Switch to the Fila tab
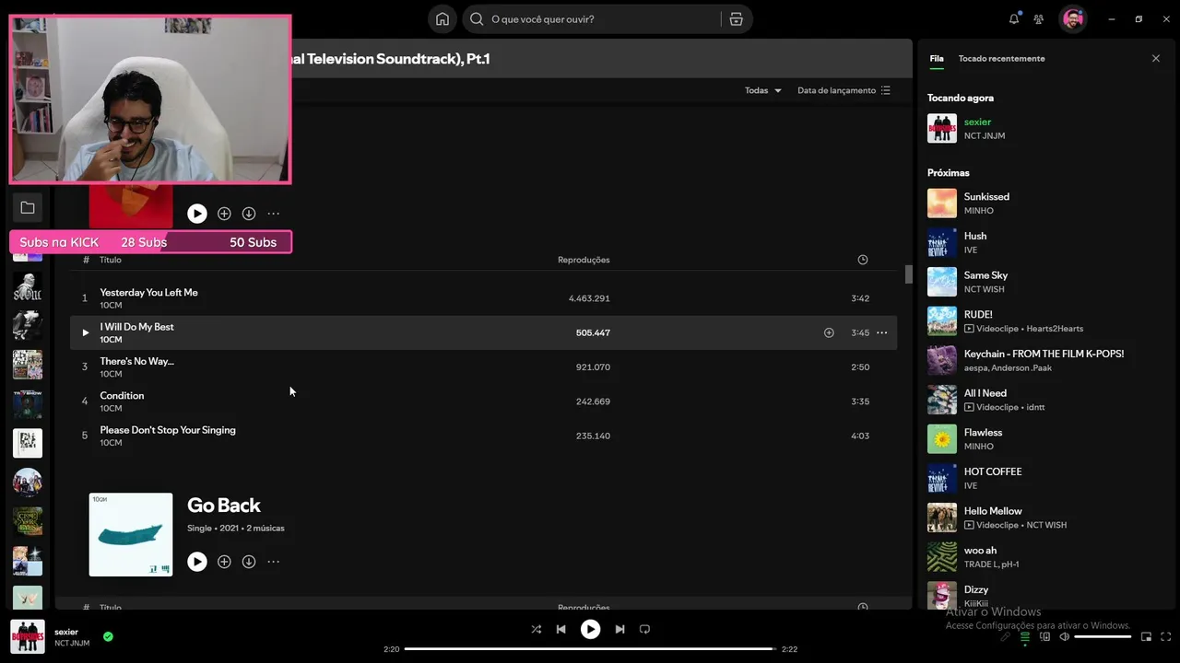1180x663 pixels. click(937, 58)
